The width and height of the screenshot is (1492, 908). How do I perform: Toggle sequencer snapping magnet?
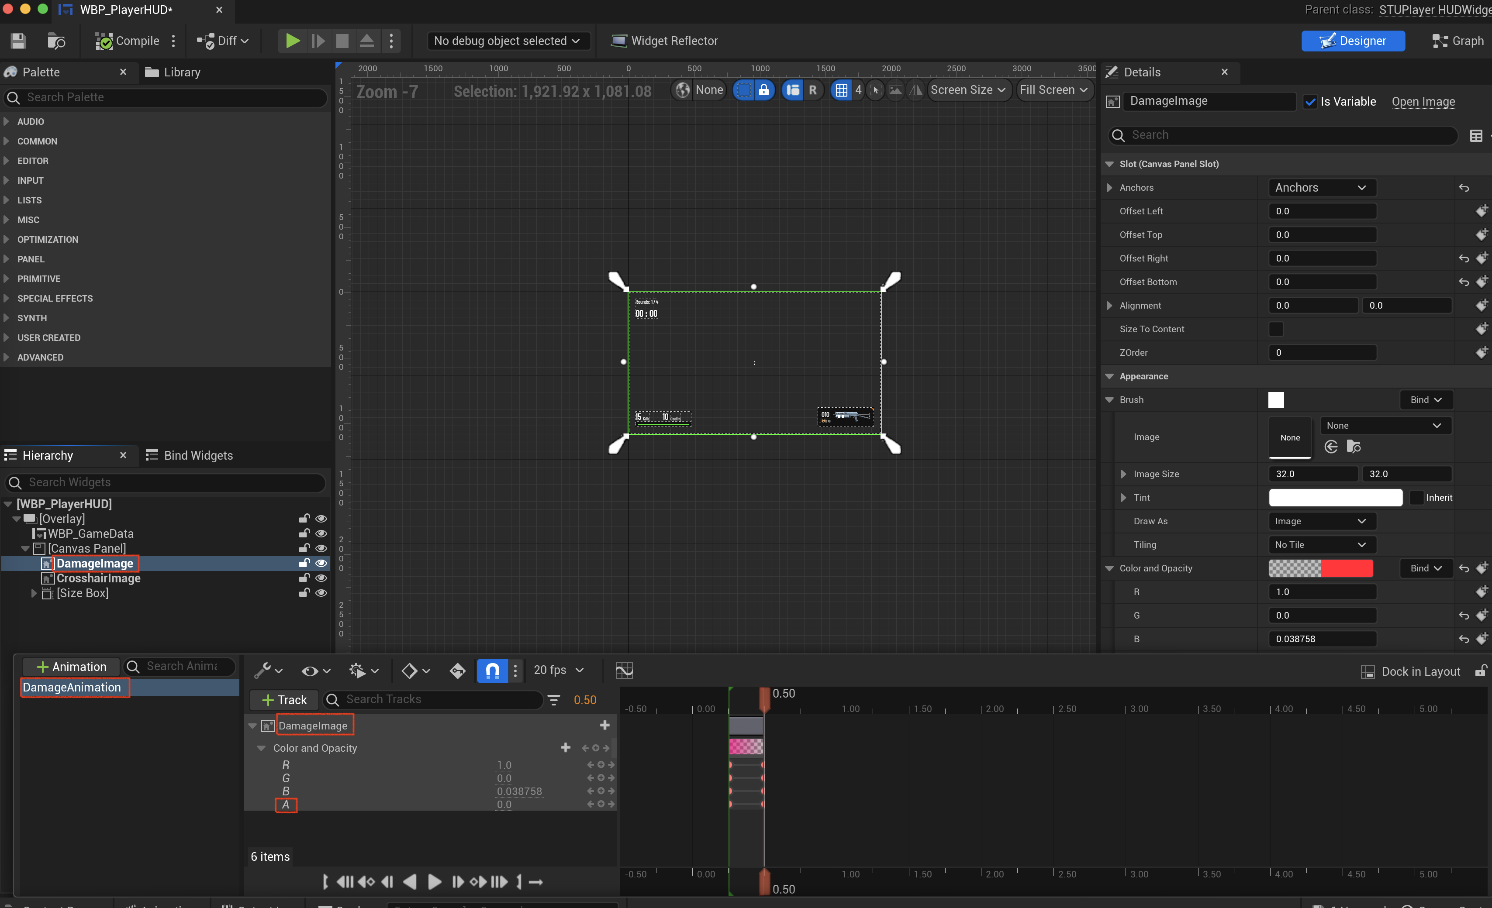point(492,670)
